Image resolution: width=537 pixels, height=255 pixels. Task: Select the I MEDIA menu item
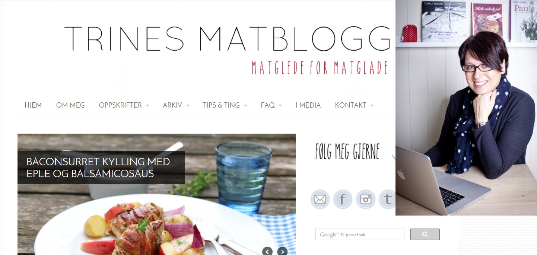tap(308, 105)
